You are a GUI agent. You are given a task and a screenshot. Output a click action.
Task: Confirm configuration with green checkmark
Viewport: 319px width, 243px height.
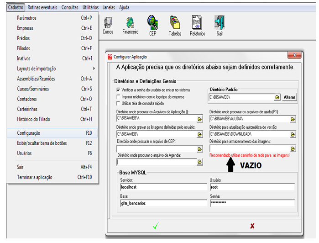coord(155,226)
